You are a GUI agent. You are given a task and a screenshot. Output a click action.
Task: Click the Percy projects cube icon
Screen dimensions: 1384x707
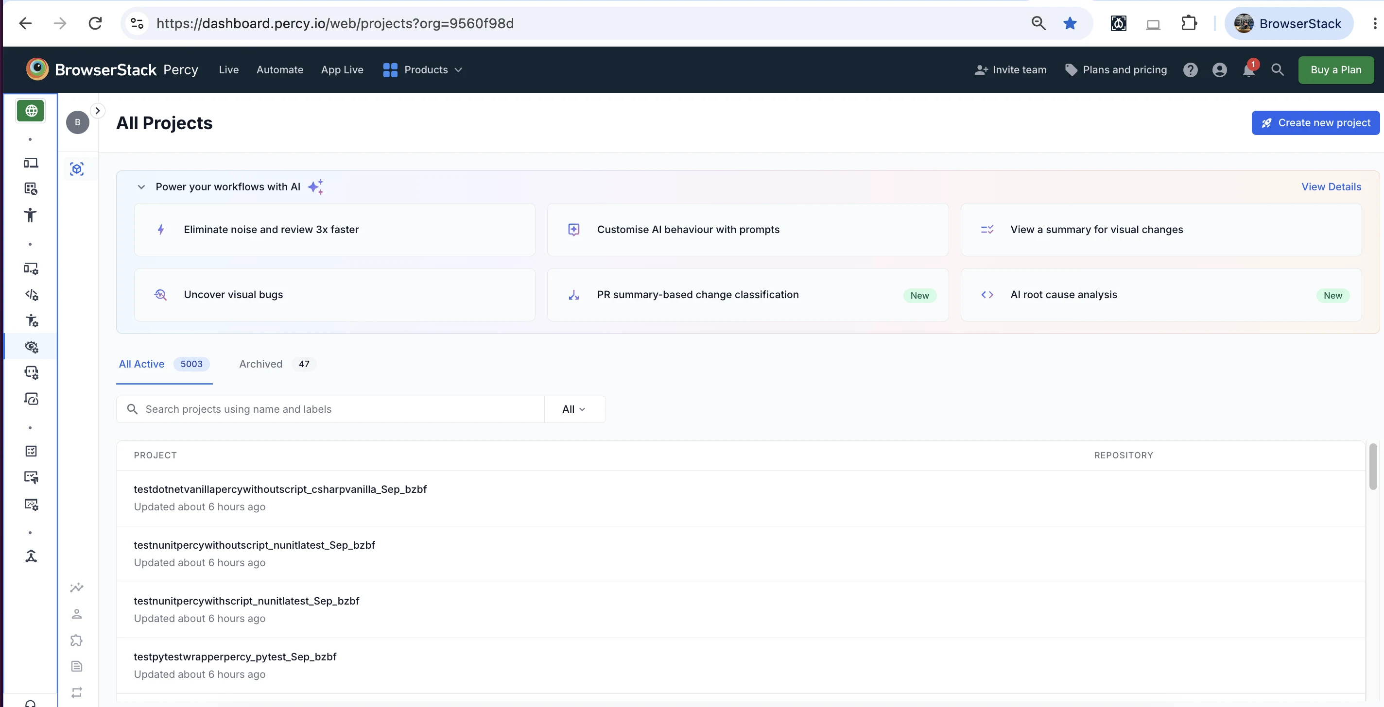77,169
